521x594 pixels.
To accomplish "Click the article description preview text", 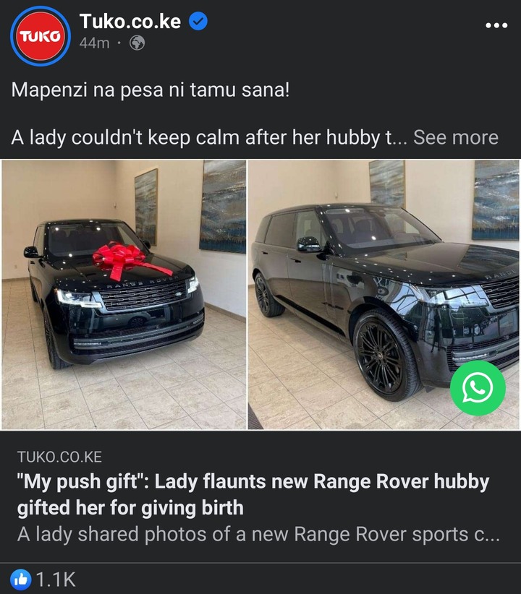I will 258,534.
